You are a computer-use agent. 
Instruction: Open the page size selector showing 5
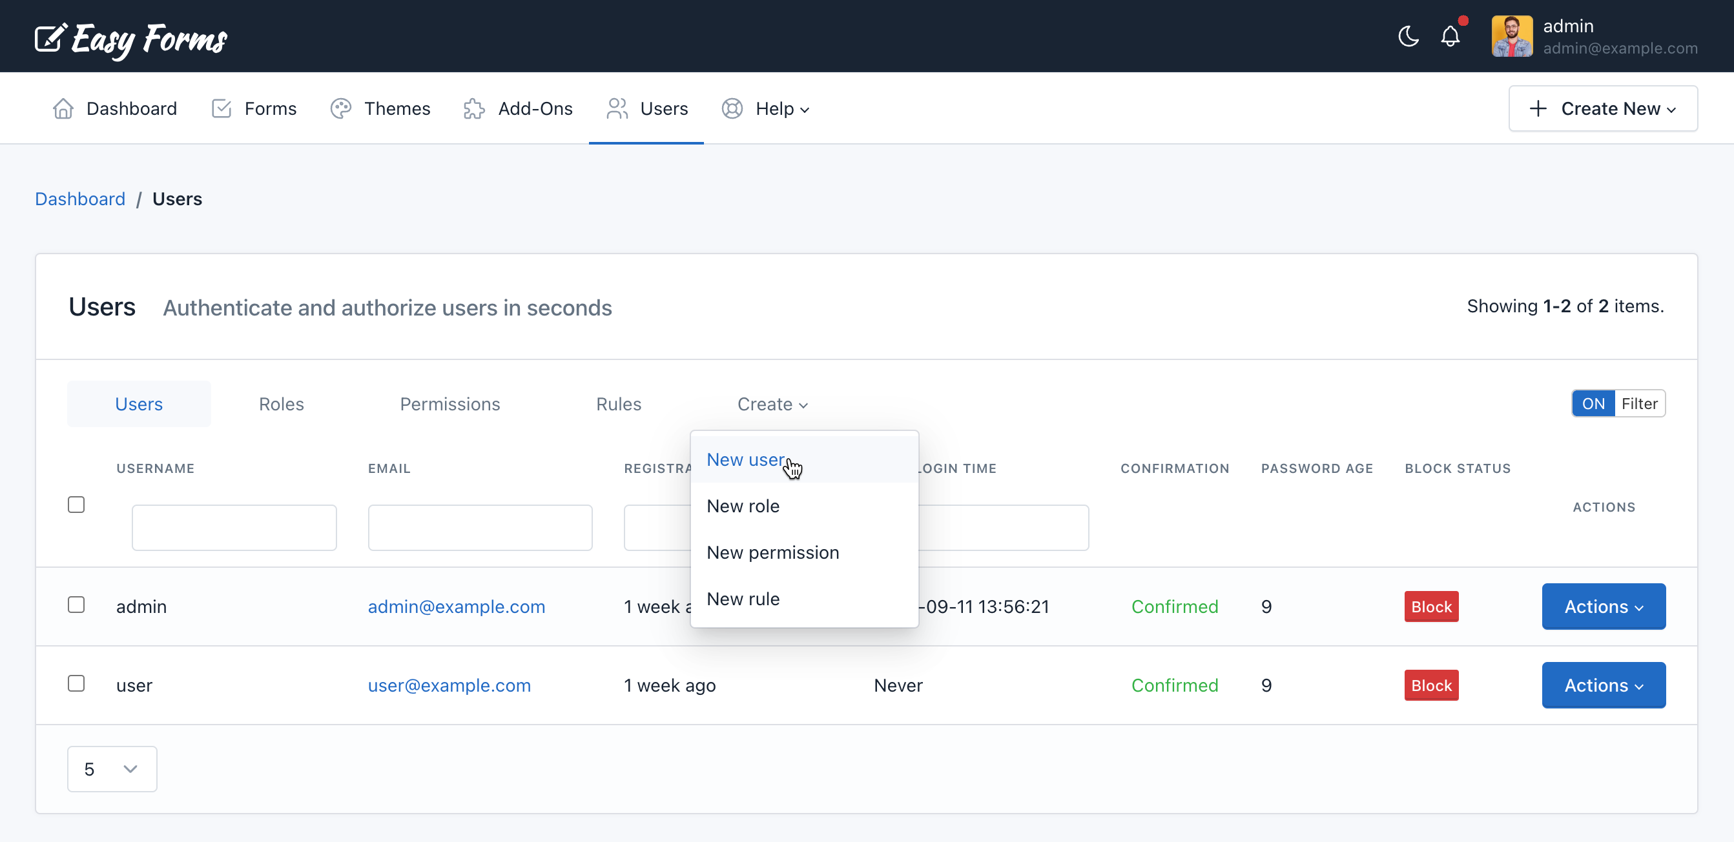111,768
